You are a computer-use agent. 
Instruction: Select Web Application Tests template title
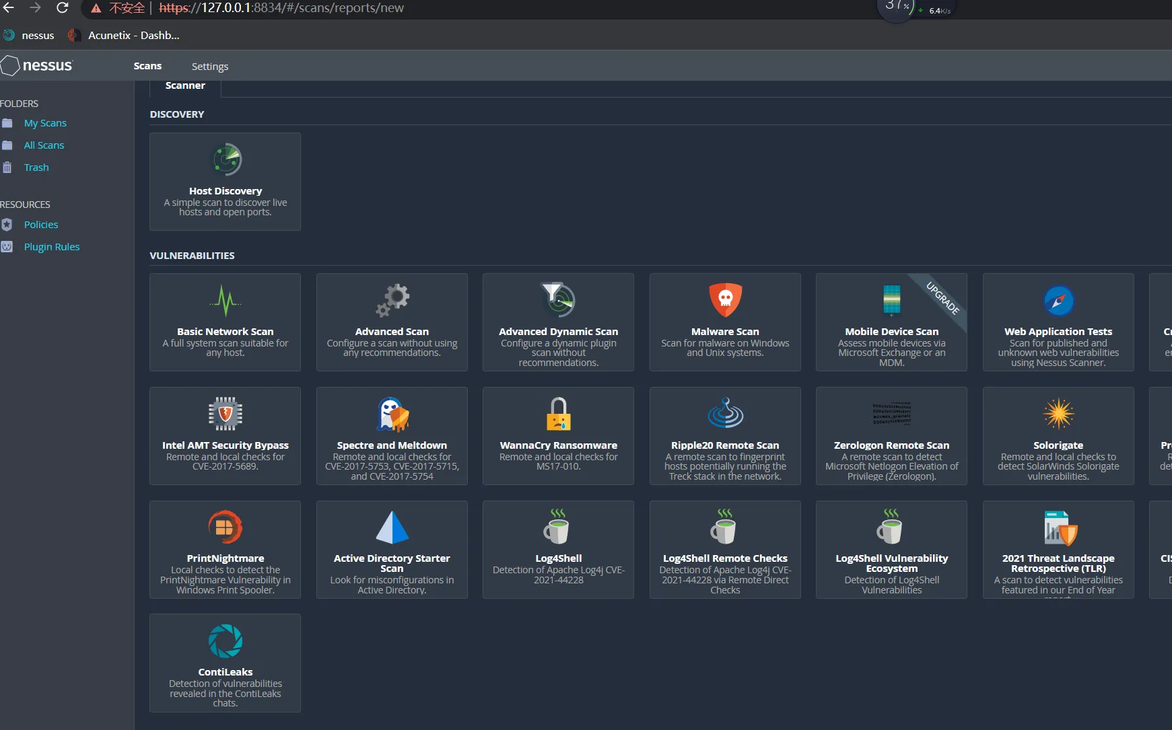tap(1058, 332)
